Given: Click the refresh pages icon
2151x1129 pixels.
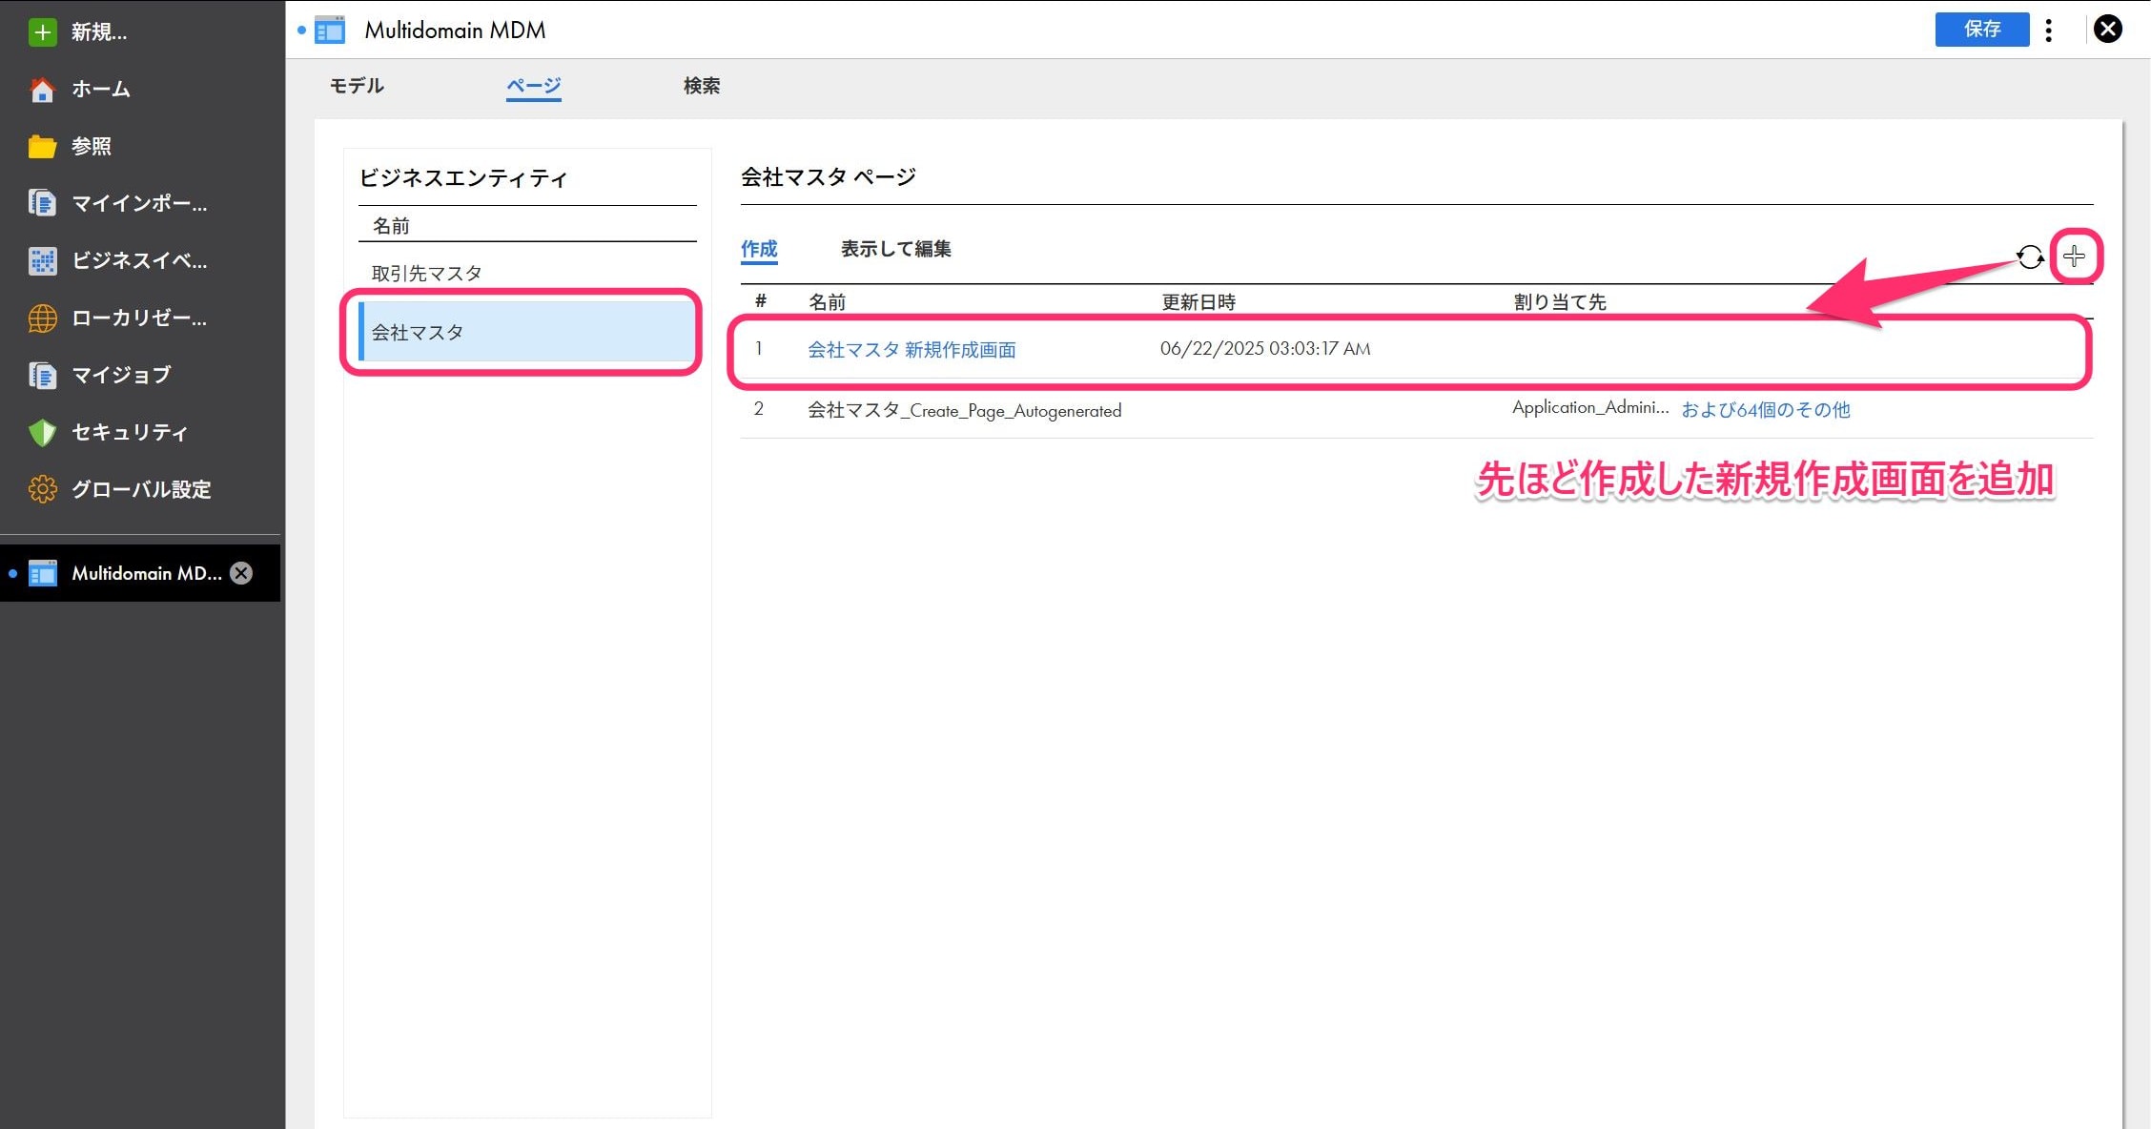Looking at the screenshot, I should 2030,257.
